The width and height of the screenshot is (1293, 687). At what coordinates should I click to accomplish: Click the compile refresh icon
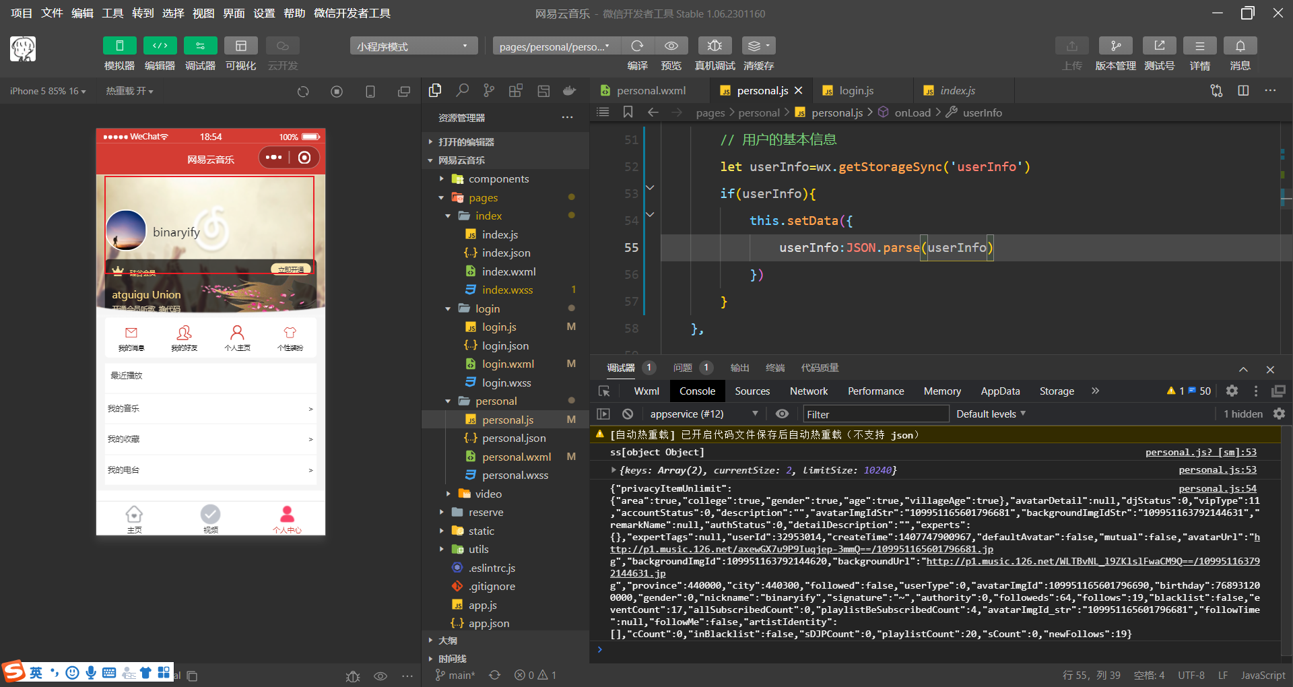[x=637, y=45]
